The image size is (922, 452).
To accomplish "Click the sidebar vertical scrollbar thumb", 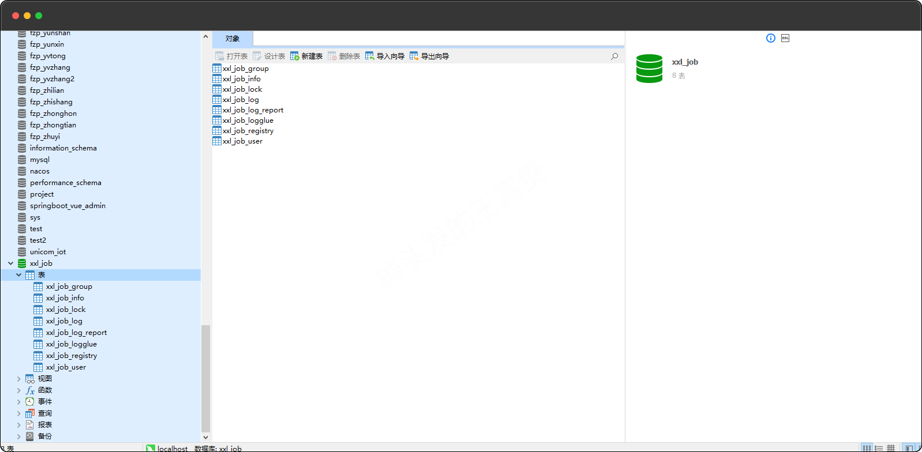I will pyautogui.click(x=205, y=378).
